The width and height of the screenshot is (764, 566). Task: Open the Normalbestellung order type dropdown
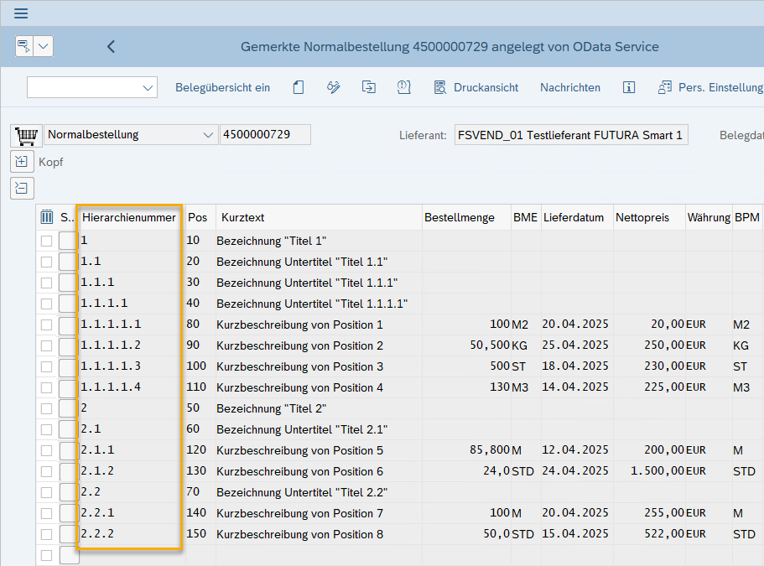tap(208, 135)
